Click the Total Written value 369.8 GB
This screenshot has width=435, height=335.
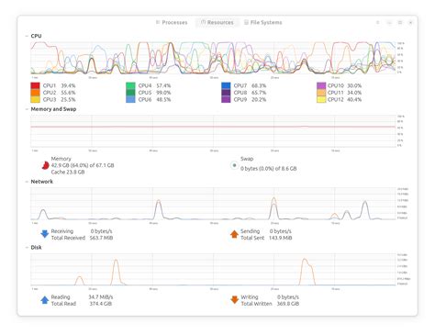pos(288,304)
